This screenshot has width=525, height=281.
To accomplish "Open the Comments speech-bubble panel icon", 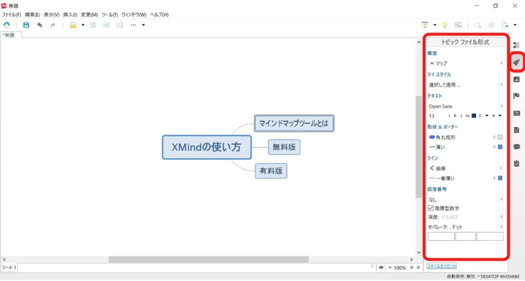I will pyautogui.click(x=517, y=147).
